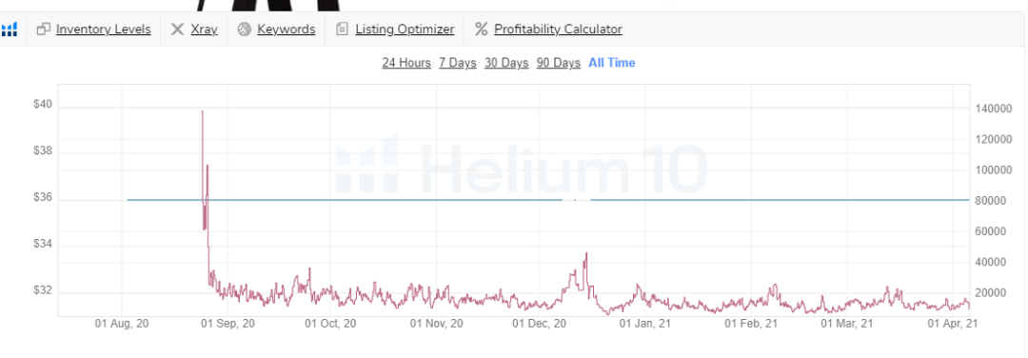
Task: Click the Inventory Levels icon
Action: 44,30
